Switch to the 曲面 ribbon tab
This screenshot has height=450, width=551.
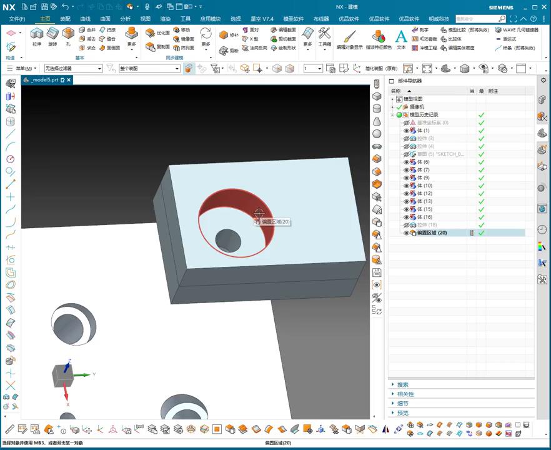click(x=105, y=19)
